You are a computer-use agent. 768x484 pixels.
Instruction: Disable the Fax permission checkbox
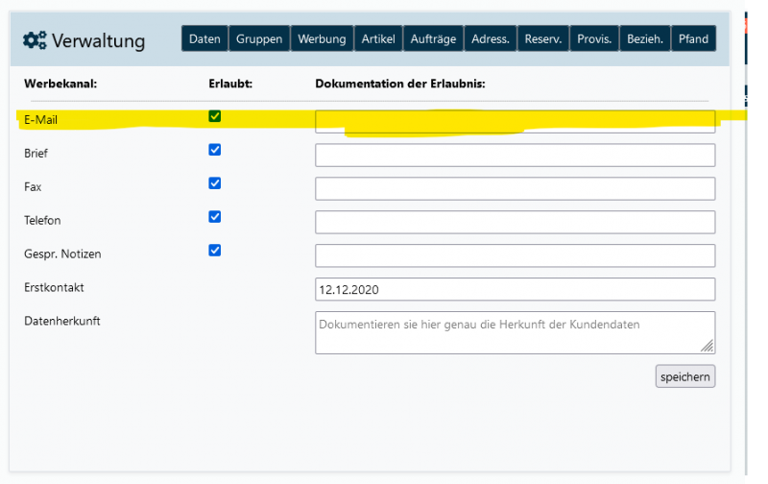pos(215,183)
